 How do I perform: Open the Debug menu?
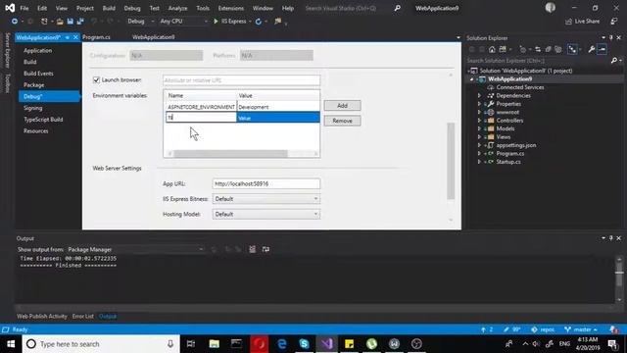click(132, 8)
